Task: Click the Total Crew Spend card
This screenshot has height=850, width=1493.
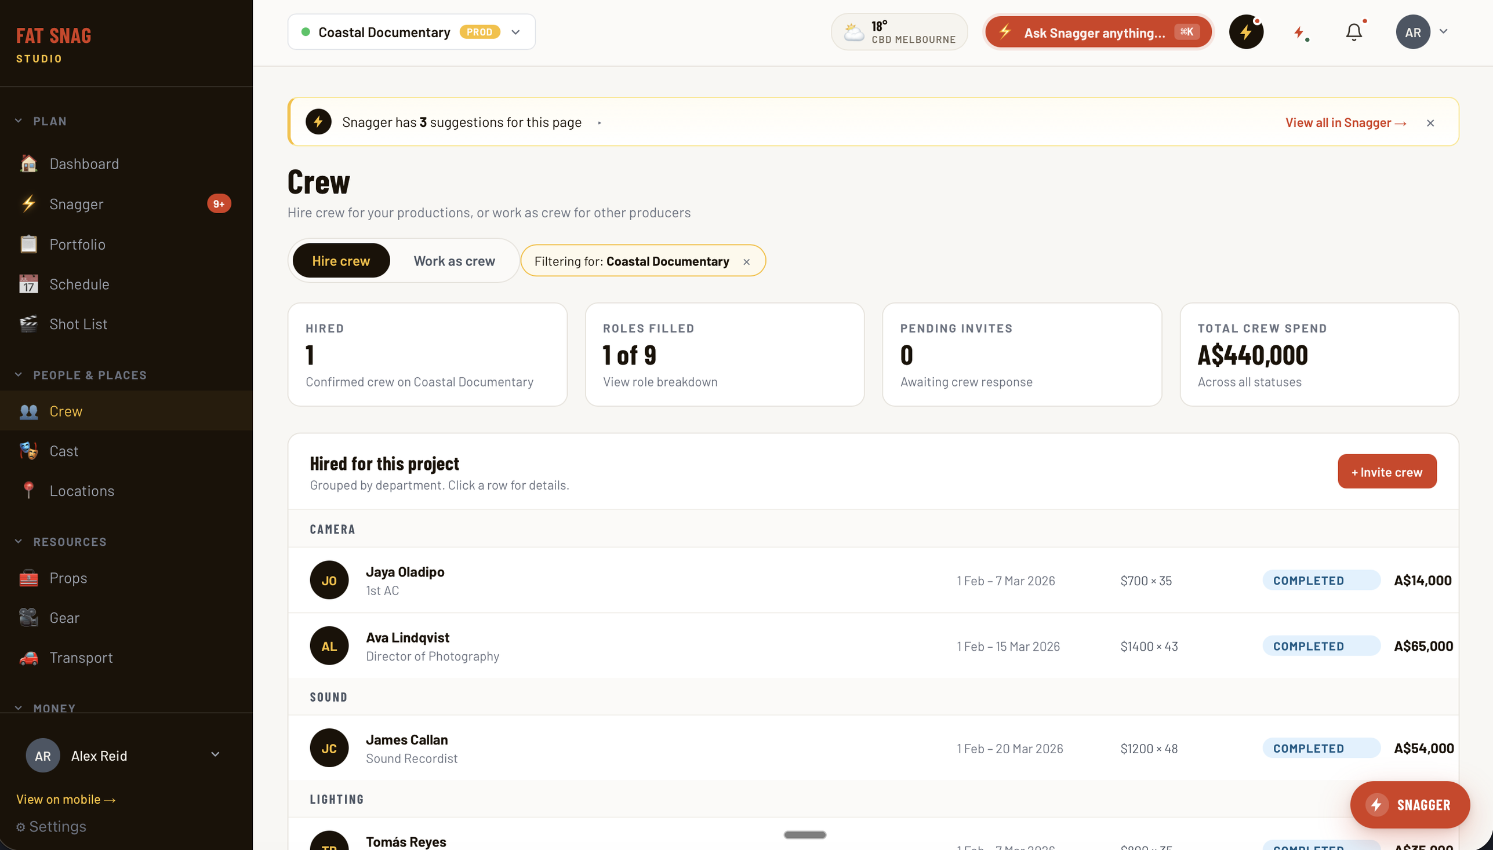Action: (1319, 355)
